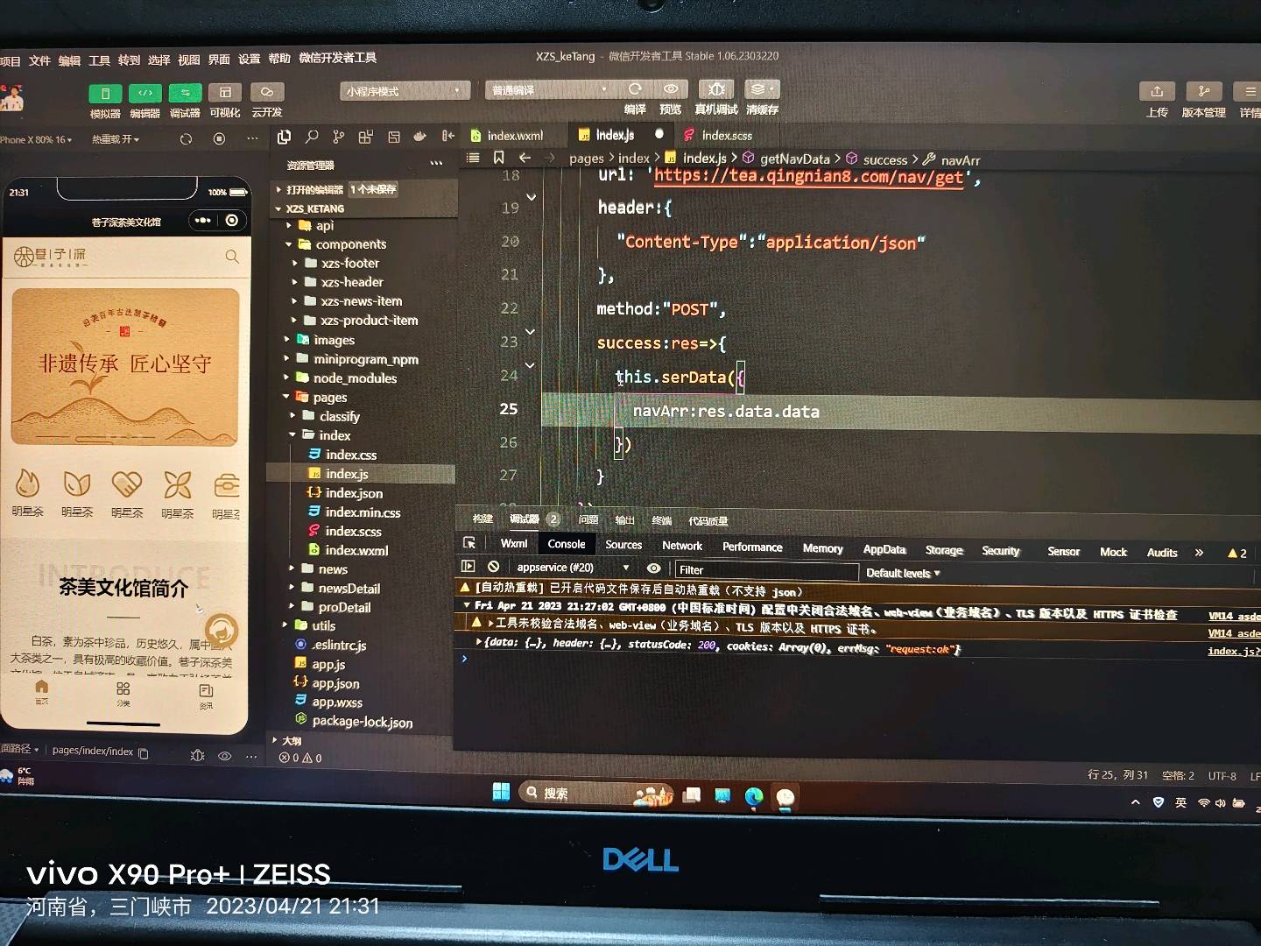Open Version Management icon

pyautogui.click(x=1204, y=92)
